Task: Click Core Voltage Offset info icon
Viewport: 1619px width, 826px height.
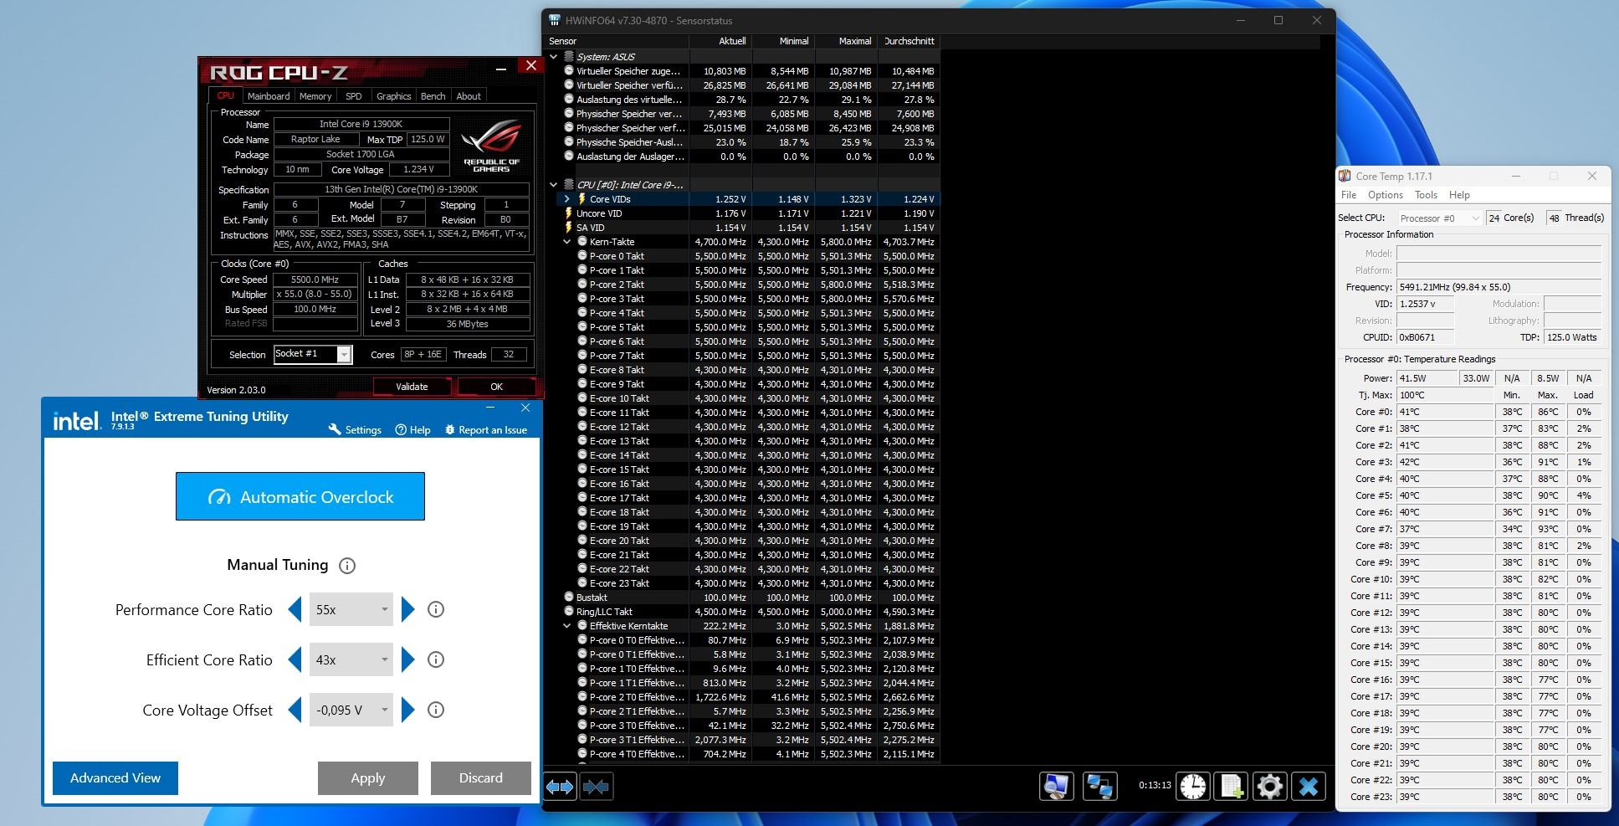Action: pos(436,711)
